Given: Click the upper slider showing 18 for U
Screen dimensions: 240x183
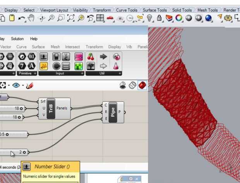Looking at the screenshot, I should point(12,108).
